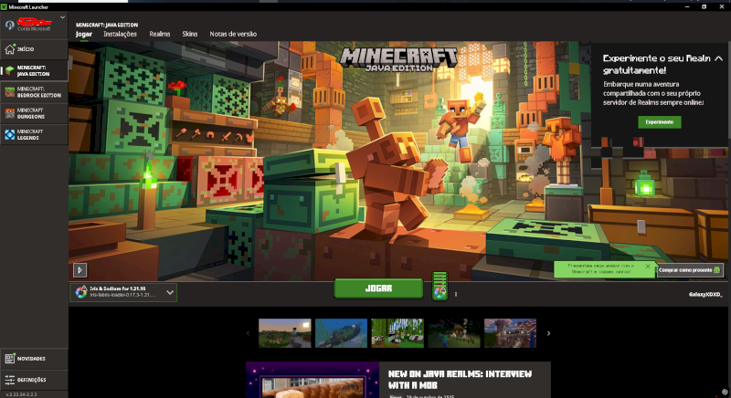Open the first carousel screenshot thumbnail
Screen dimensions: 731x398
coord(285,333)
